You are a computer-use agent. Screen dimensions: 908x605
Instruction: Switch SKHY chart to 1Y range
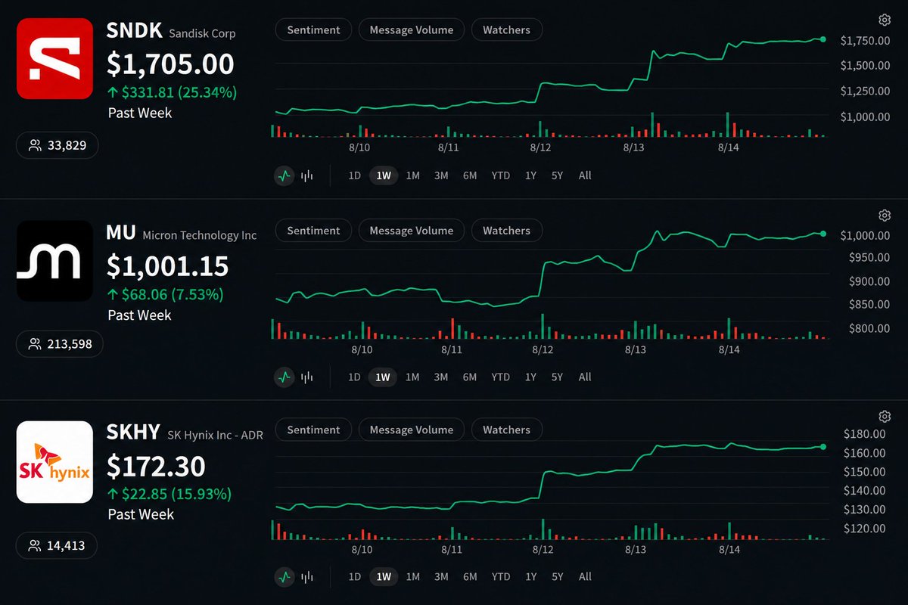click(x=530, y=576)
